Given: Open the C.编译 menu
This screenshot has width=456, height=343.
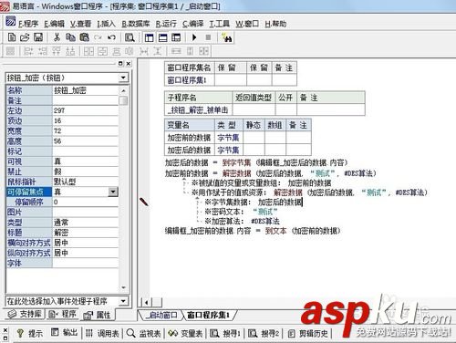Looking at the screenshot, I should [x=193, y=24].
